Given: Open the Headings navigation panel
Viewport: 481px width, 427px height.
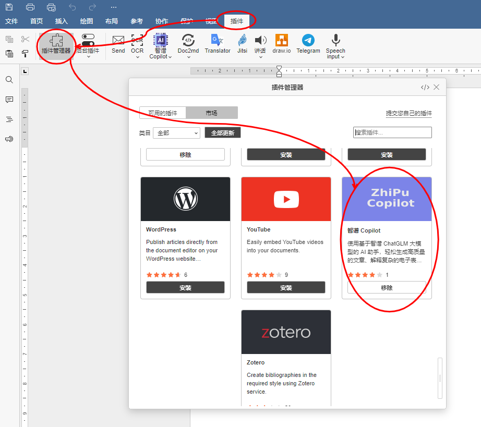Looking at the screenshot, I should pos(9,119).
